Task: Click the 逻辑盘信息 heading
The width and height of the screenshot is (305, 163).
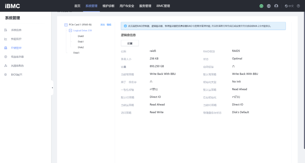Action: [128, 35]
